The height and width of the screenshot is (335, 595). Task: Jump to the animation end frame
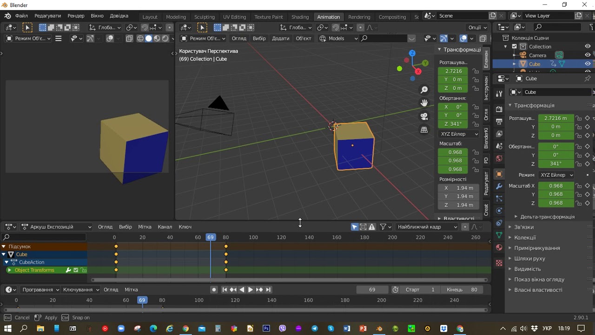coord(268,289)
